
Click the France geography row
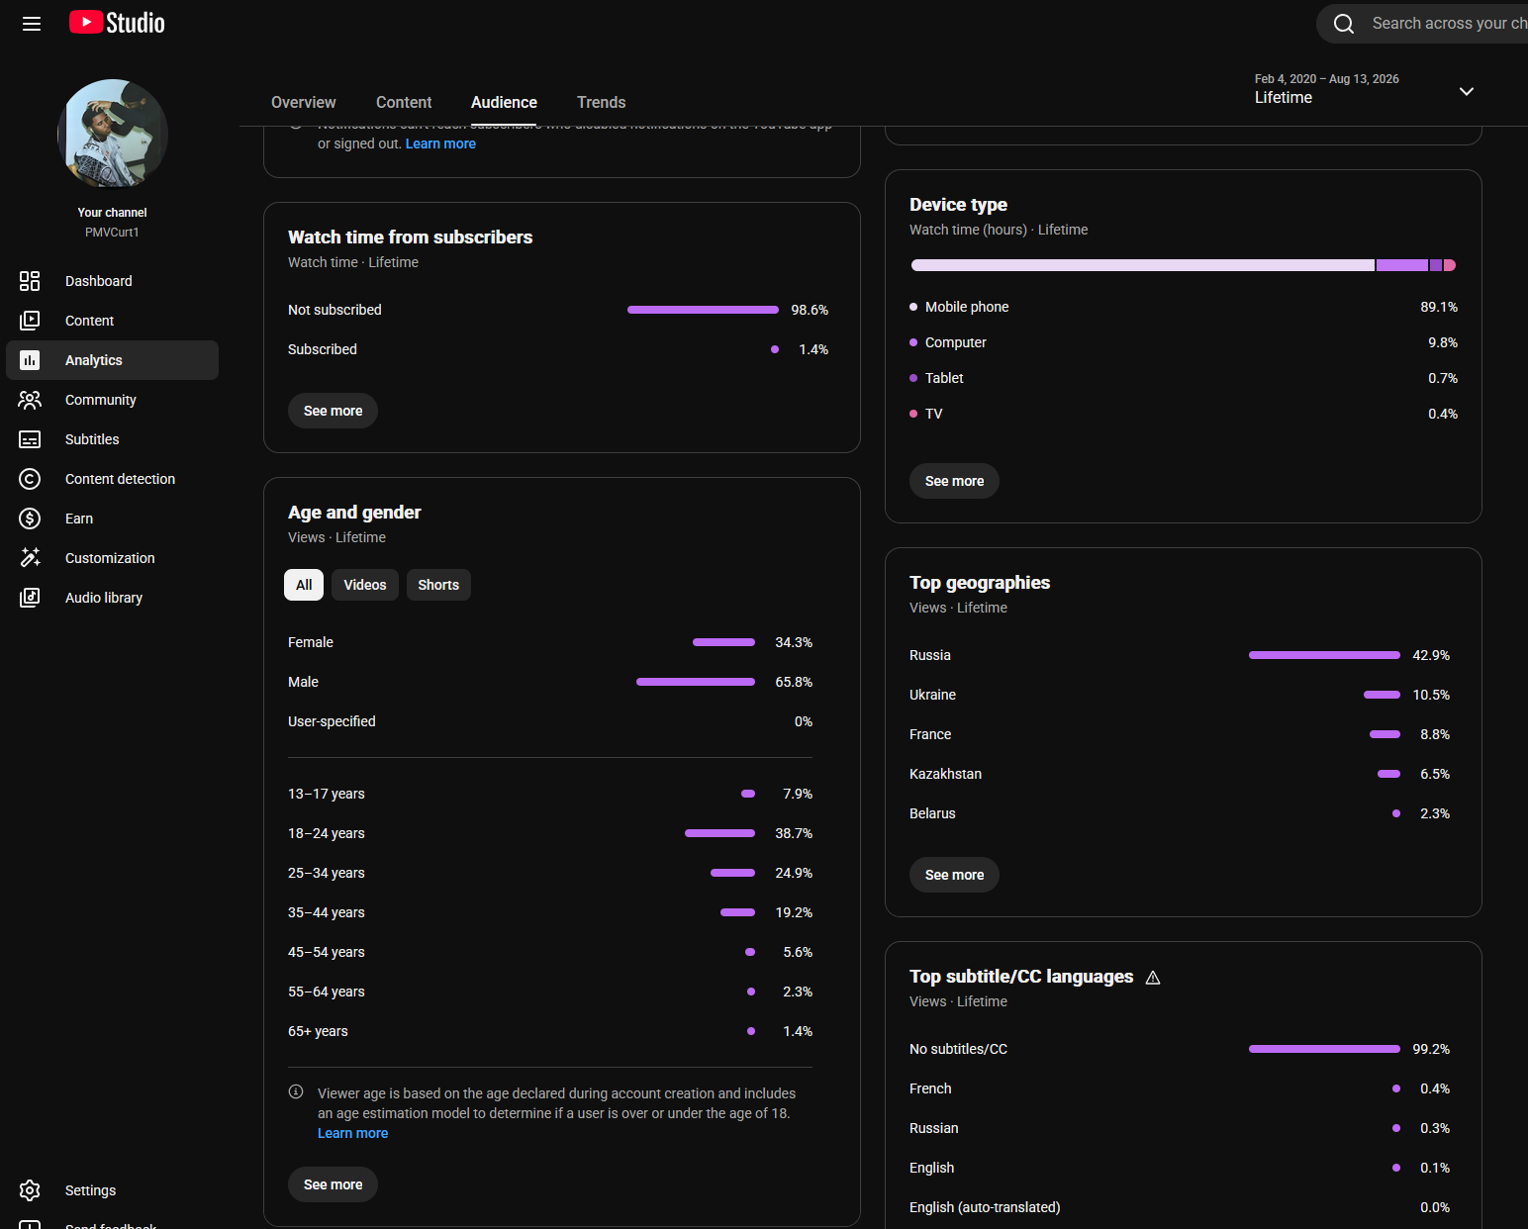click(x=1180, y=734)
